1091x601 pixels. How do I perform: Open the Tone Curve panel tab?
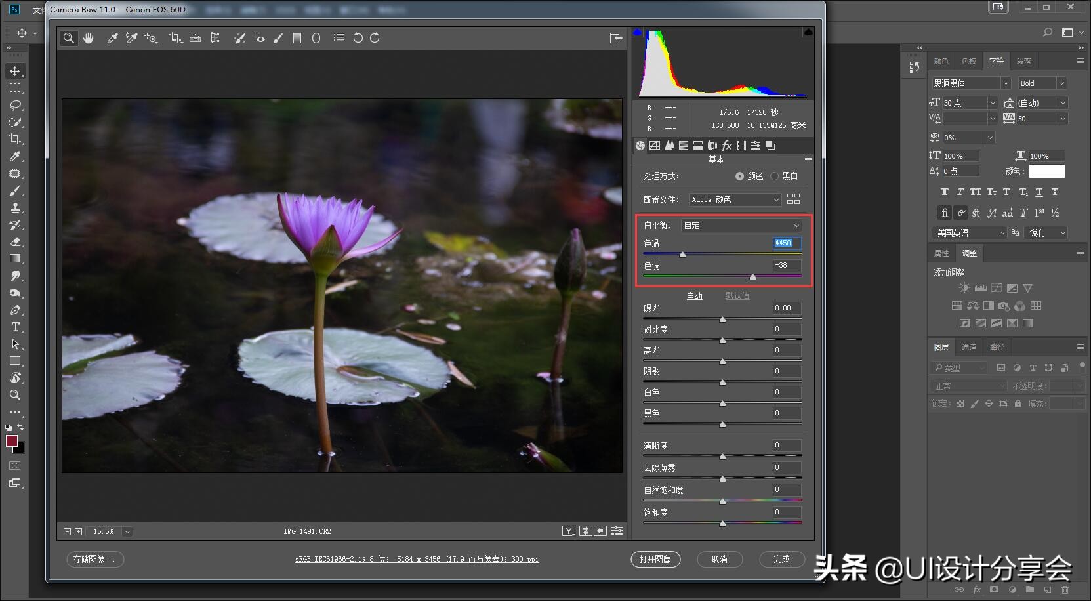click(x=655, y=146)
